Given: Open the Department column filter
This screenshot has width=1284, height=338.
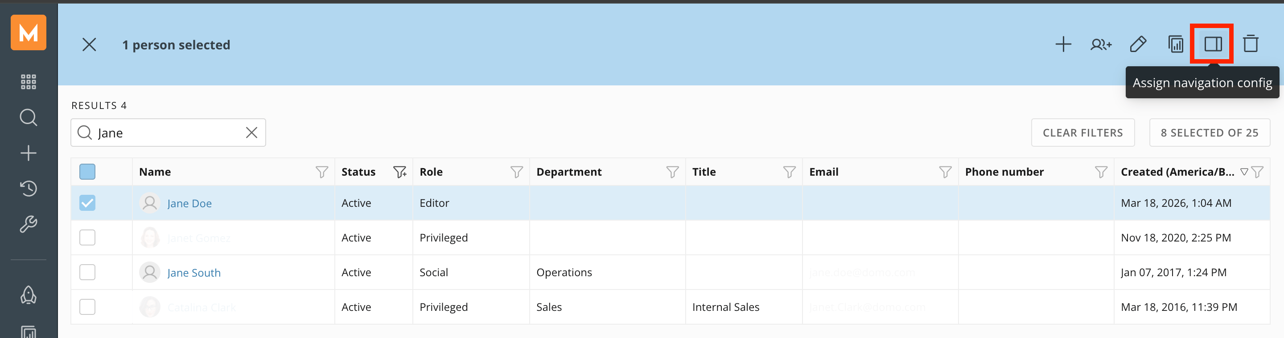Looking at the screenshot, I should point(672,172).
